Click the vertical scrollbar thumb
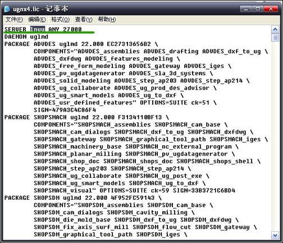The width and height of the screenshot is (283, 243). click(275, 37)
